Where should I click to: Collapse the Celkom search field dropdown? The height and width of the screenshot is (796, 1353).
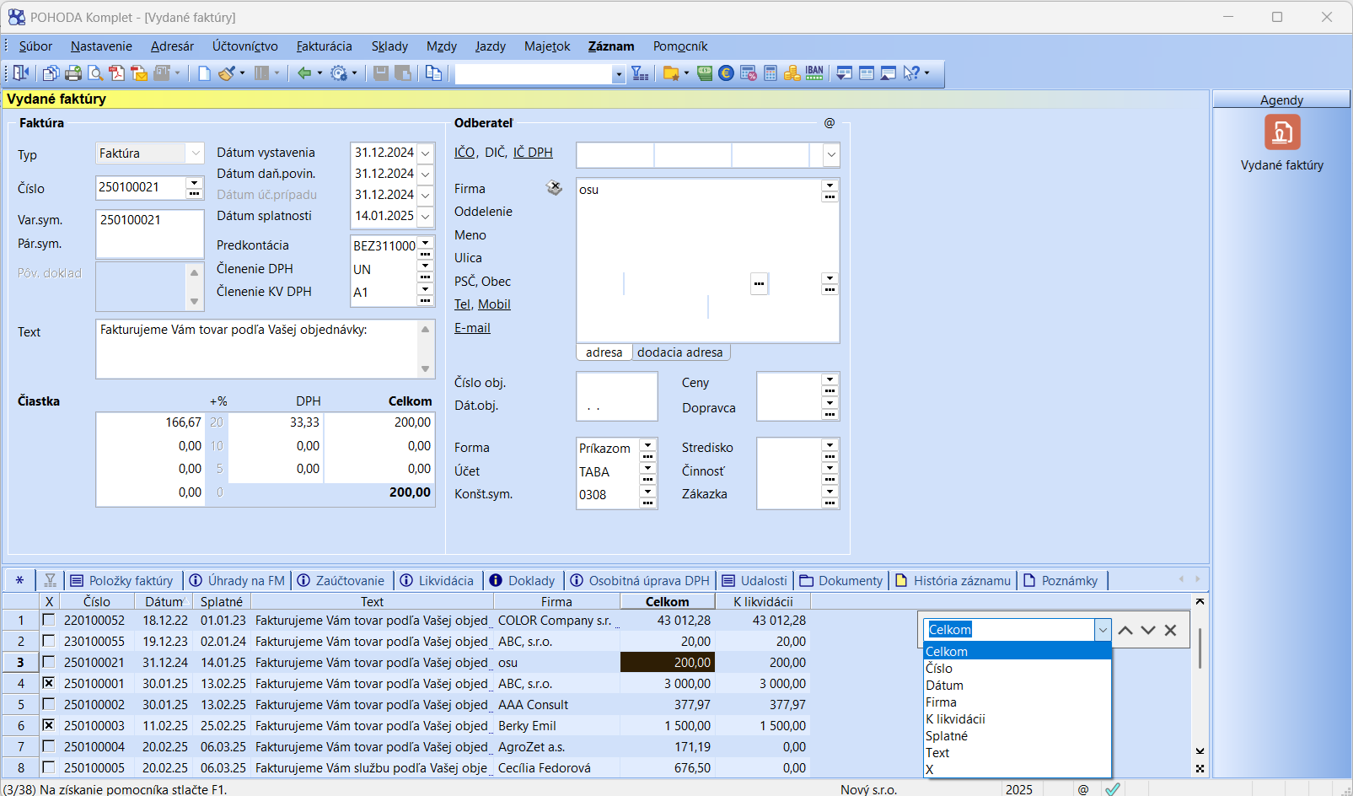[x=1103, y=630]
